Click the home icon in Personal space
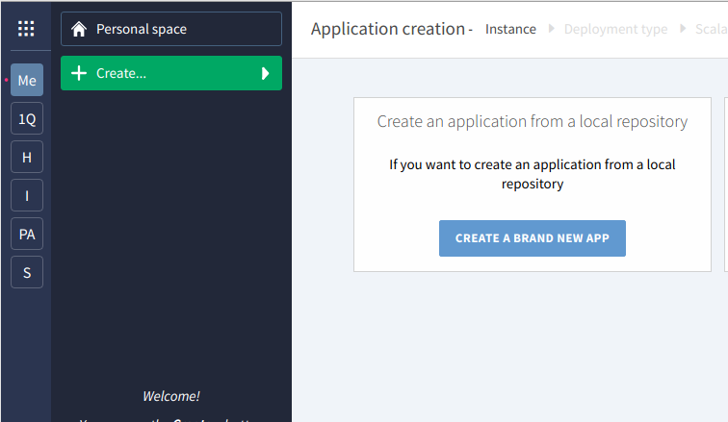728x422 pixels. 79,29
